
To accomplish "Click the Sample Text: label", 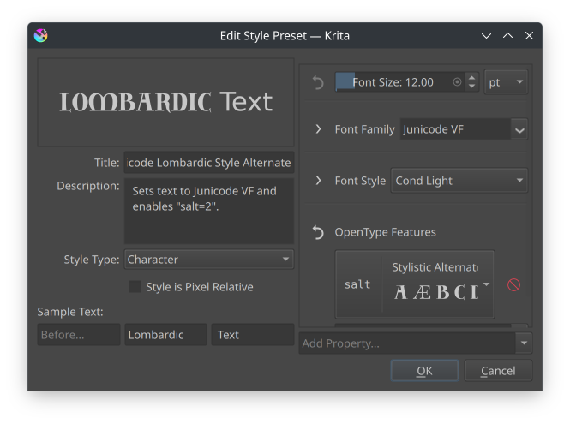I will (70, 312).
